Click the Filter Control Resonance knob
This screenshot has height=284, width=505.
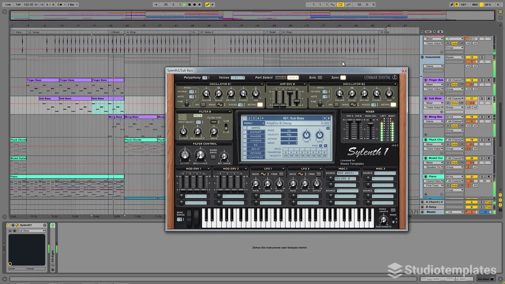200,155
